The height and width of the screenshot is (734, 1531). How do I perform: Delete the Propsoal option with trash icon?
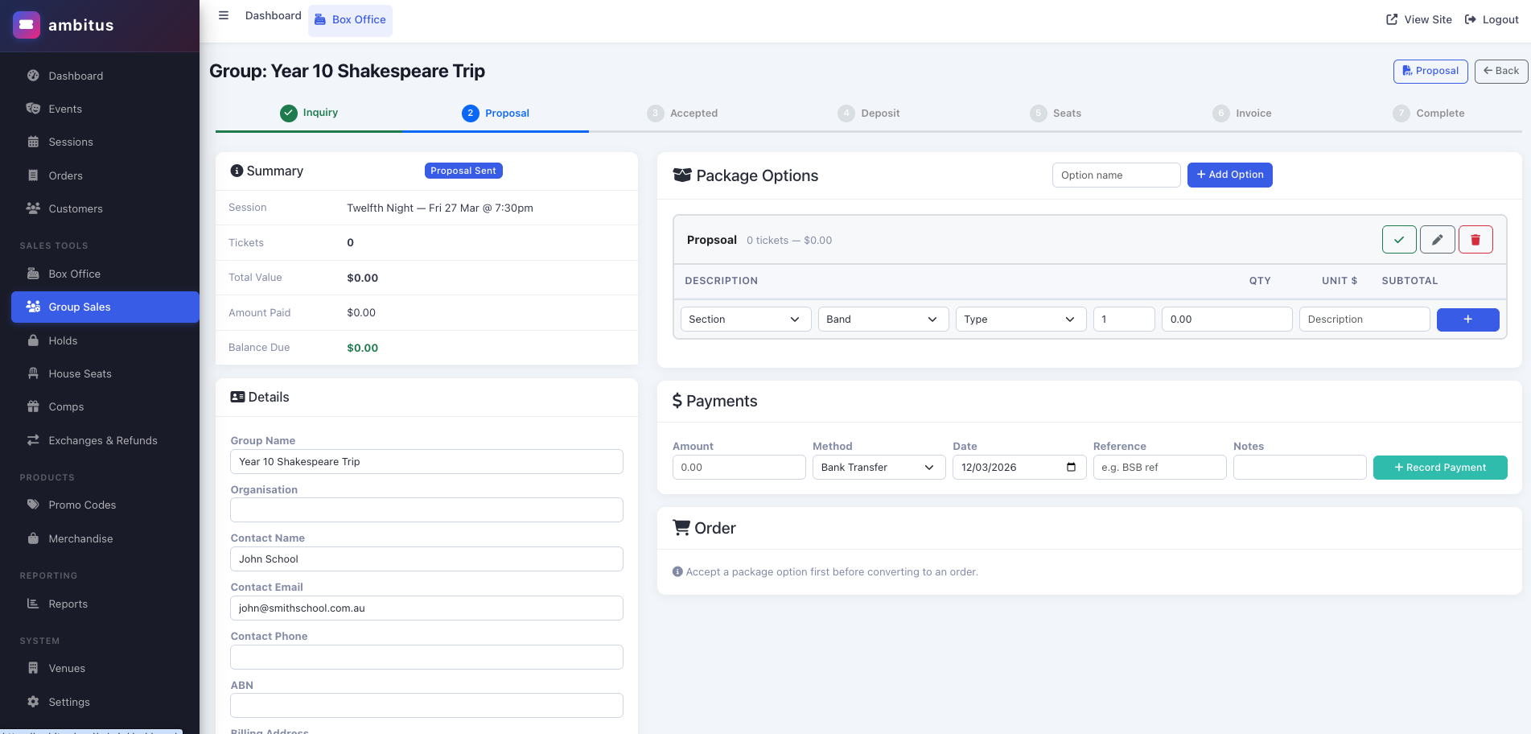(x=1475, y=239)
